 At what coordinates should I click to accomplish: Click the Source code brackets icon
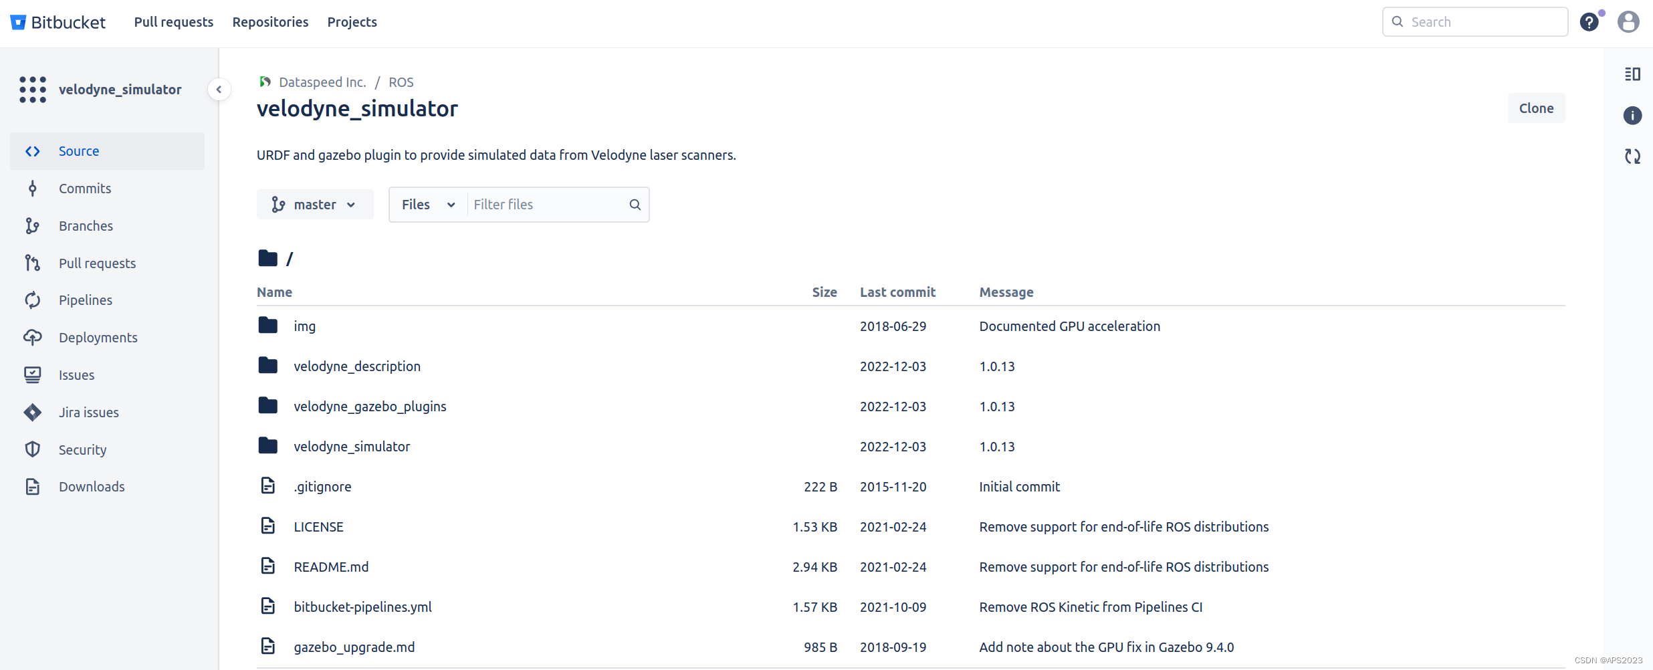(32, 151)
